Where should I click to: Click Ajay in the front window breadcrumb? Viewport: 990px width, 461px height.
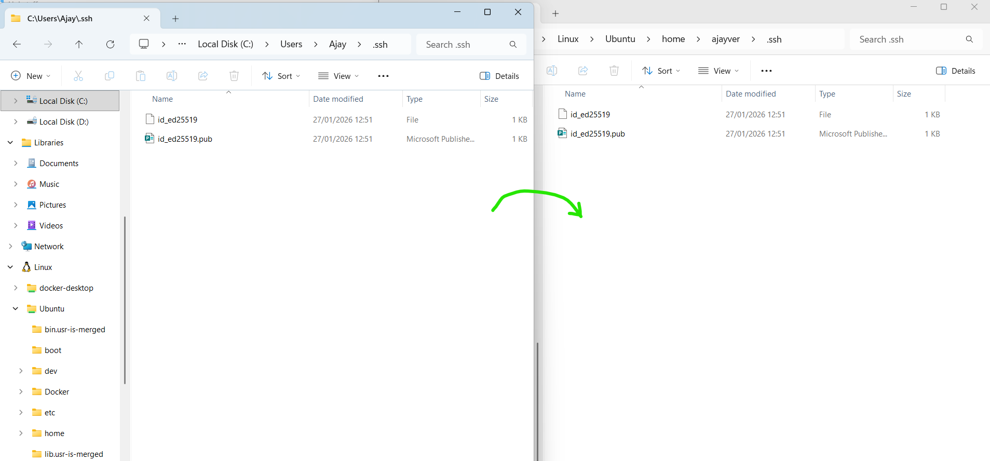tap(337, 44)
